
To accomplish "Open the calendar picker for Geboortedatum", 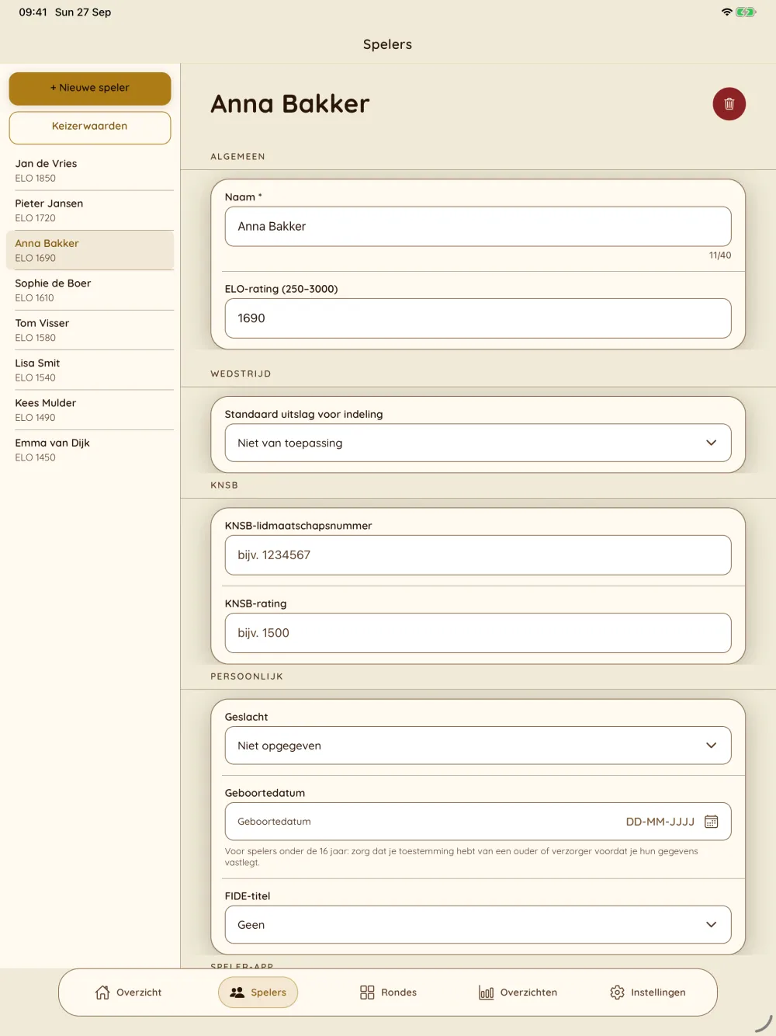I will 711,822.
